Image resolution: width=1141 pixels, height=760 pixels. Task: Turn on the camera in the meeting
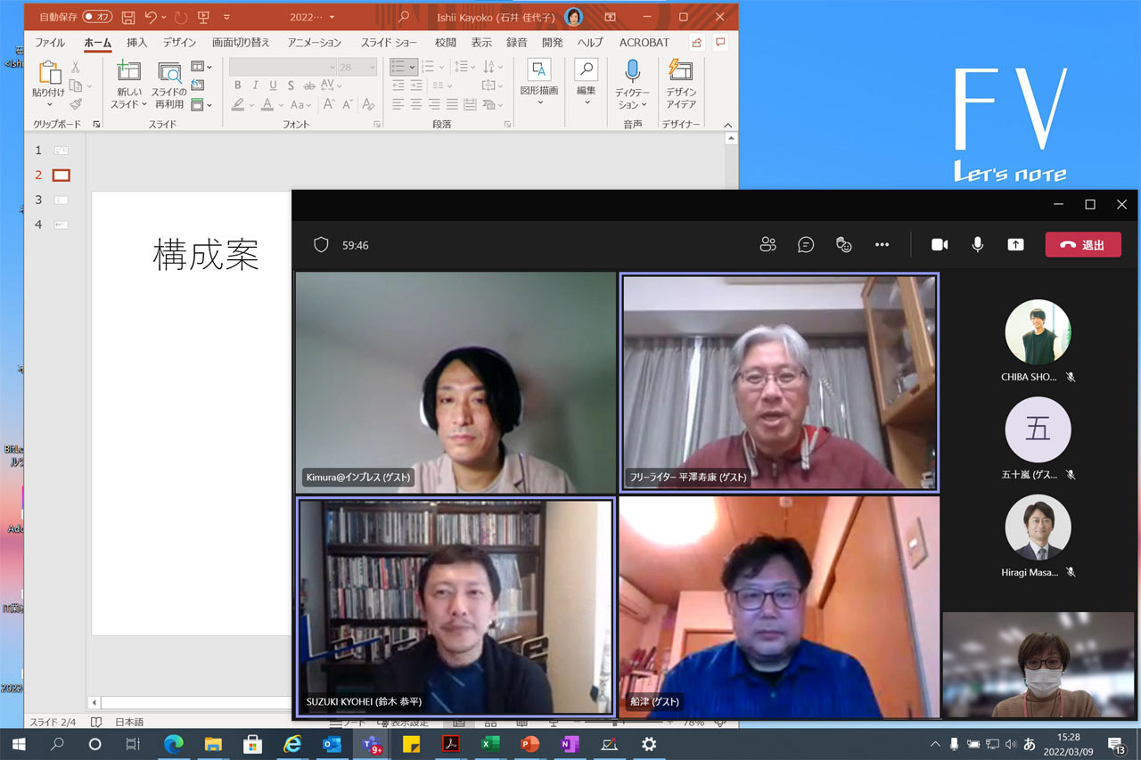pos(939,244)
